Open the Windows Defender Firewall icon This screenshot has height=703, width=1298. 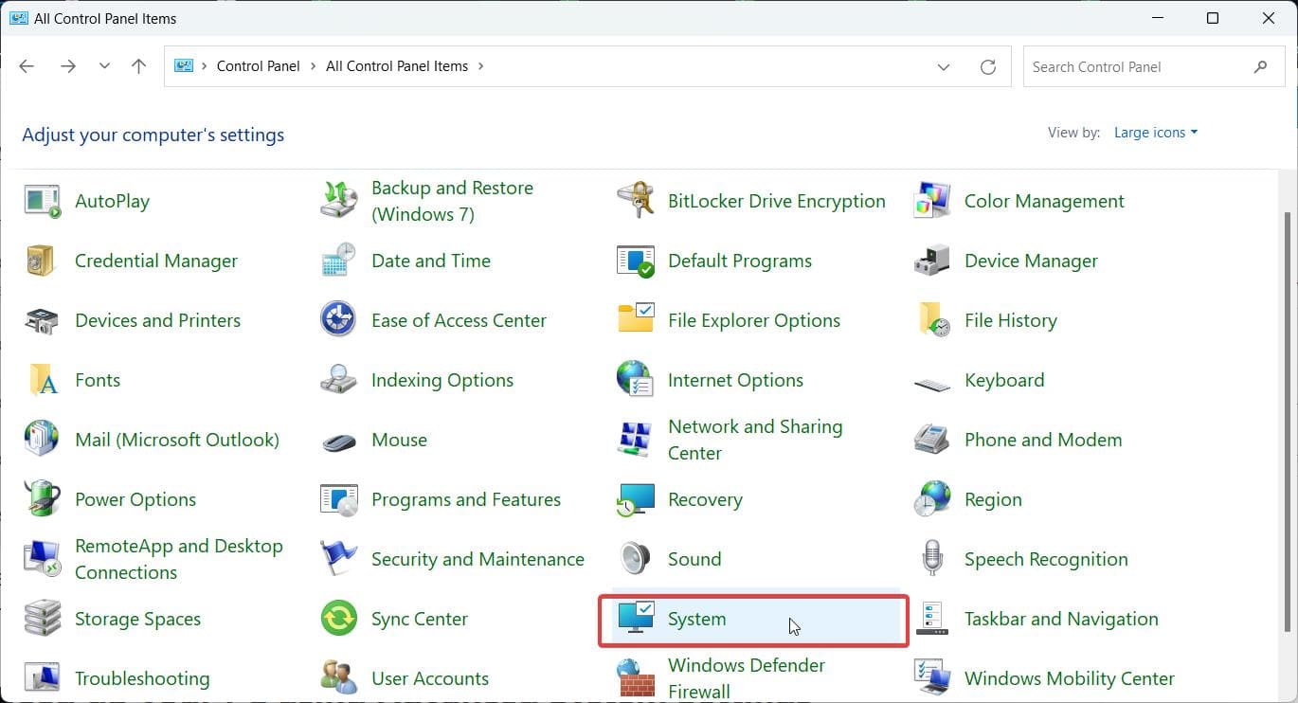(635, 678)
